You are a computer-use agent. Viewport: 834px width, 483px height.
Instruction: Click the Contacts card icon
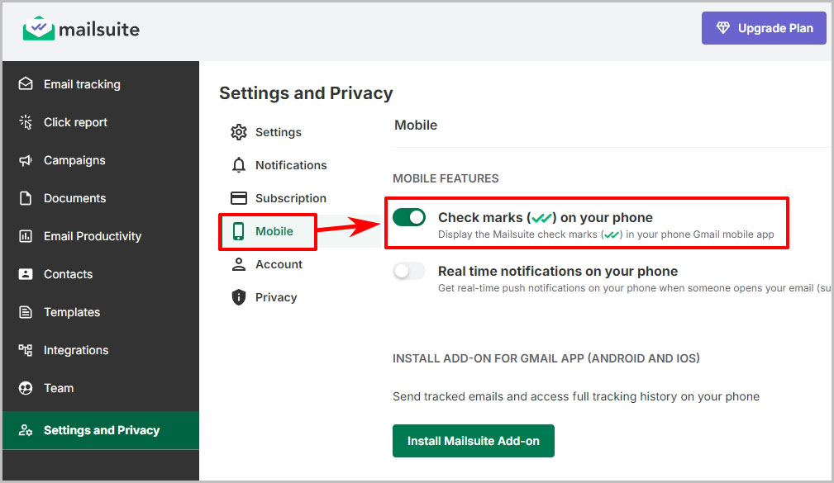coord(26,274)
